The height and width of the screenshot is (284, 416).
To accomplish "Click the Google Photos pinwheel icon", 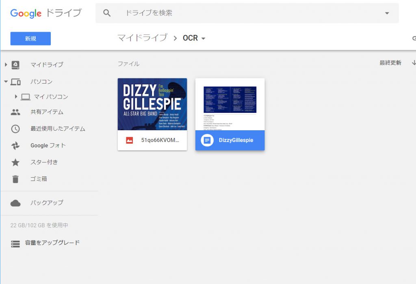I will (15, 146).
